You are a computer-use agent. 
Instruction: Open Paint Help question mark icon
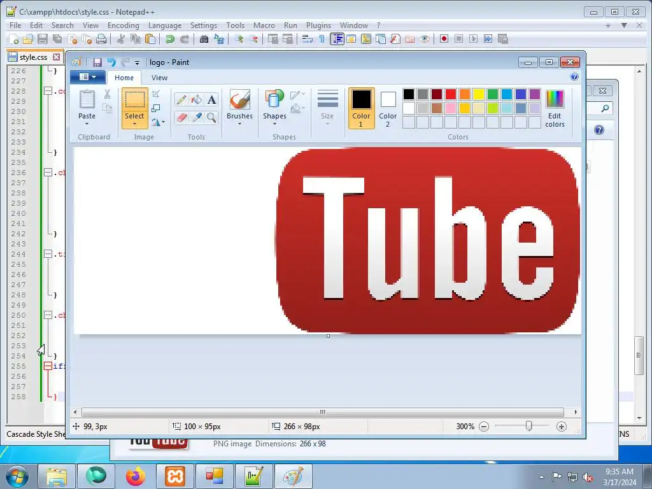(x=574, y=76)
